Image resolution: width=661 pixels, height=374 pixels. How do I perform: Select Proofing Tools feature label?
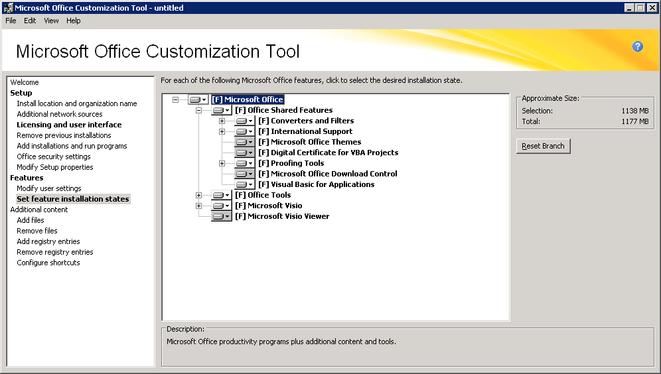[291, 163]
